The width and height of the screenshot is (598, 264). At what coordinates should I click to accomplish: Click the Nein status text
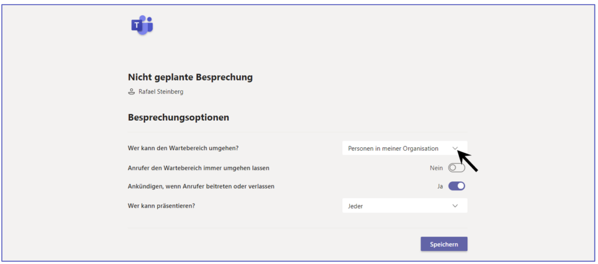(x=436, y=168)
